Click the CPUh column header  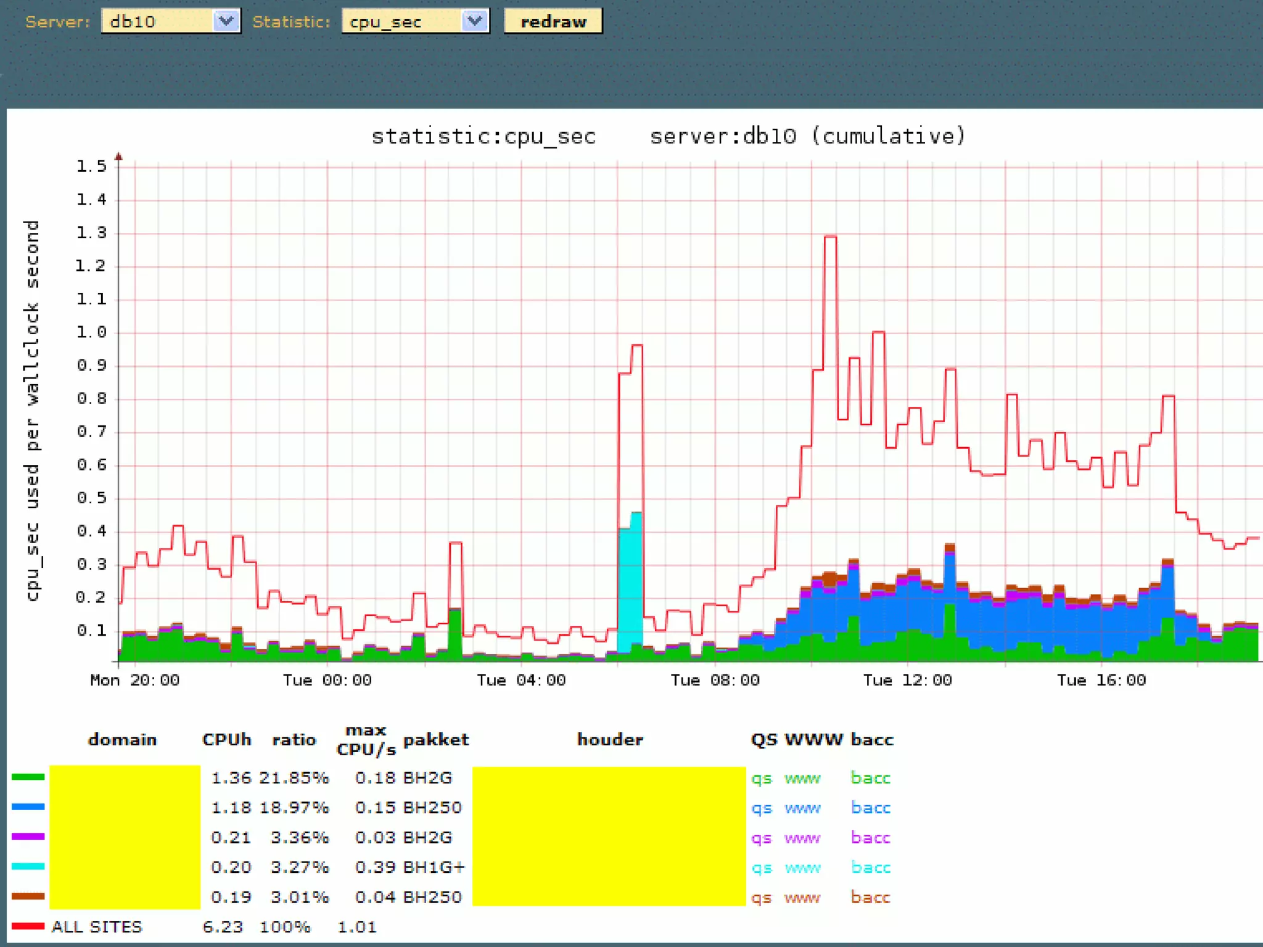click(226, 739)
